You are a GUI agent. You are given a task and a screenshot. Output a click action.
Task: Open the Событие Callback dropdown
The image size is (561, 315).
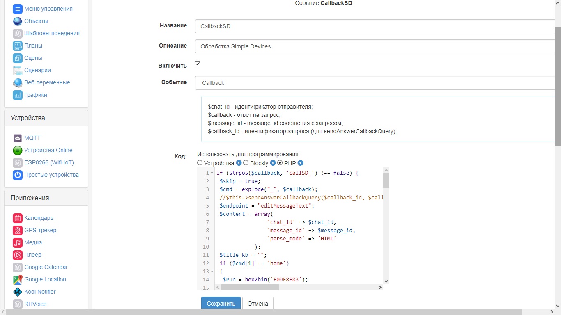click(x=375, y=83)
